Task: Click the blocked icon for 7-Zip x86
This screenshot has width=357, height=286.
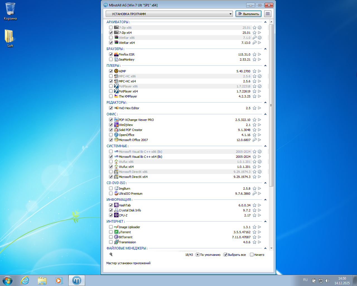Action: point(259,28)
